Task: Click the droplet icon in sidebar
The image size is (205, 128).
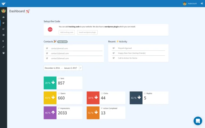Action: coord(3,41)
